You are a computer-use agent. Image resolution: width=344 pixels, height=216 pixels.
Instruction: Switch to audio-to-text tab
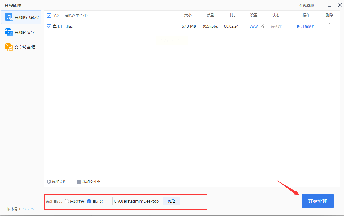(x=21, y=32)
